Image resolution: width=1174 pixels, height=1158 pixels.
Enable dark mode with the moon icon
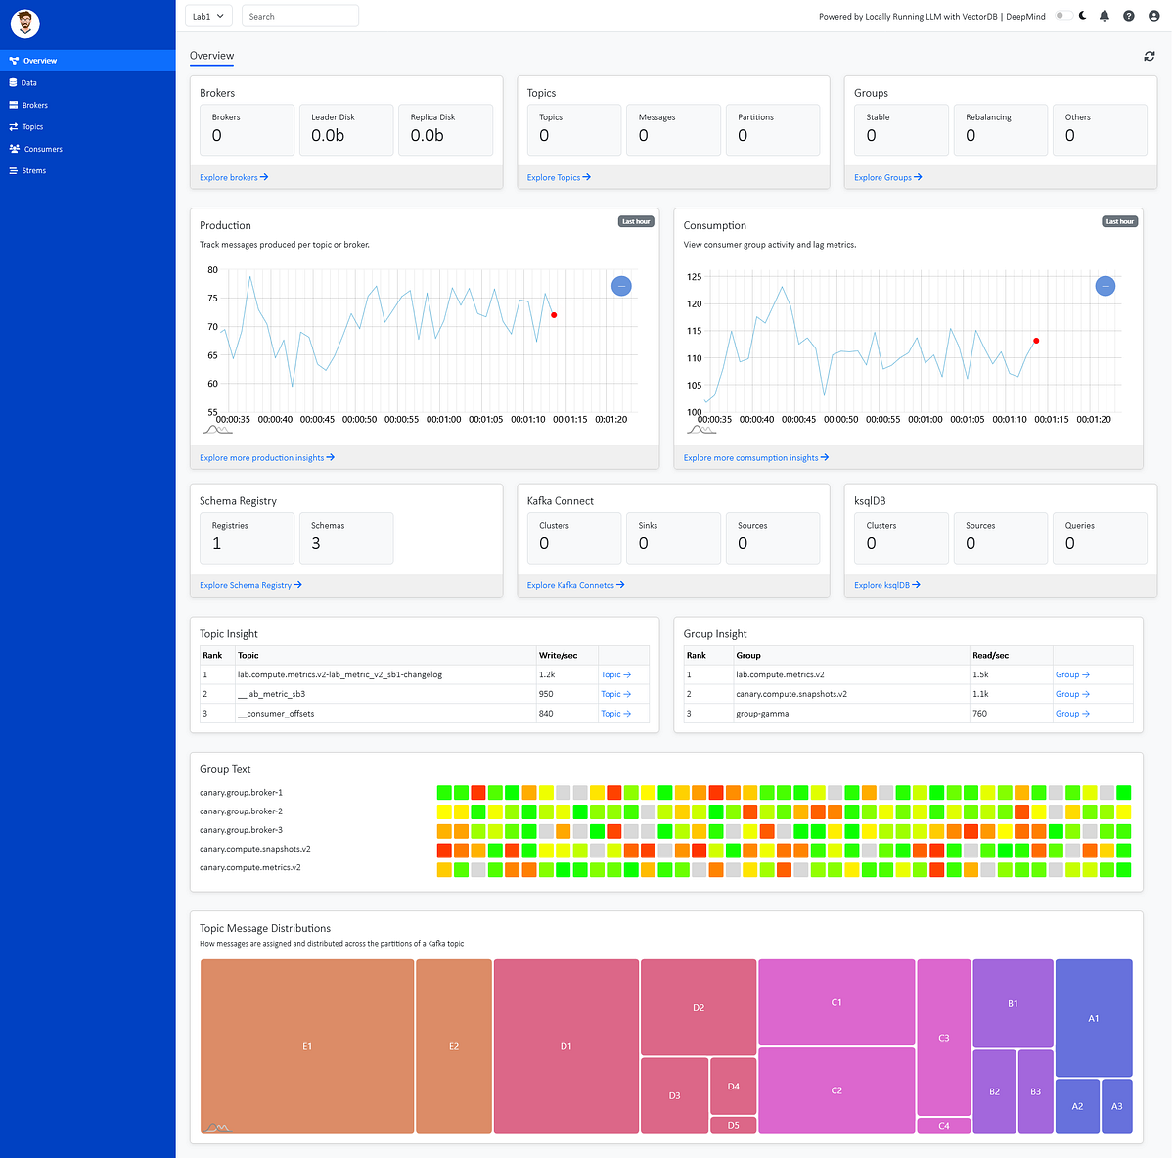tap(1083, 16)
